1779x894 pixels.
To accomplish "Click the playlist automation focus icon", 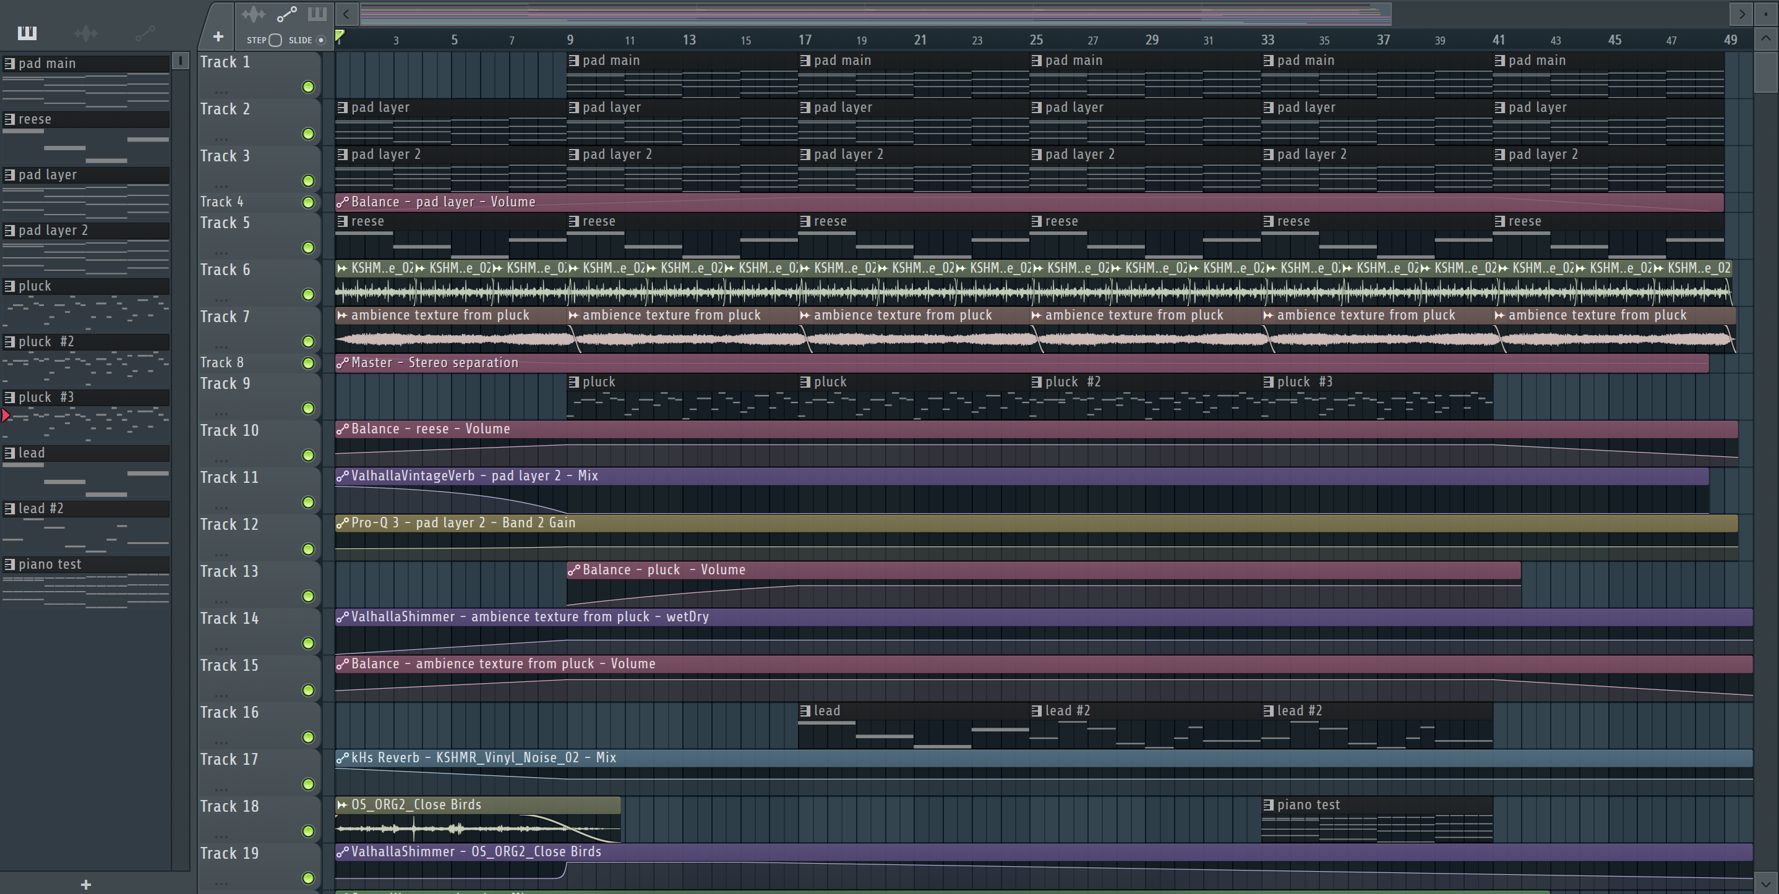I will tap(286, 14).
